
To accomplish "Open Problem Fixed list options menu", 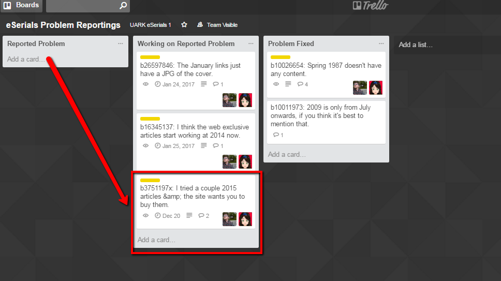I will (x=381, y=43).
